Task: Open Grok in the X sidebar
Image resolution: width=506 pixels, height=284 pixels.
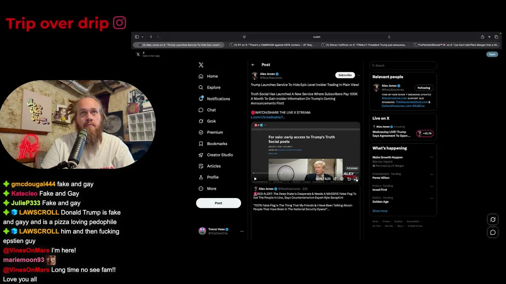Action: pyautogui.click(x=207, y=121)
